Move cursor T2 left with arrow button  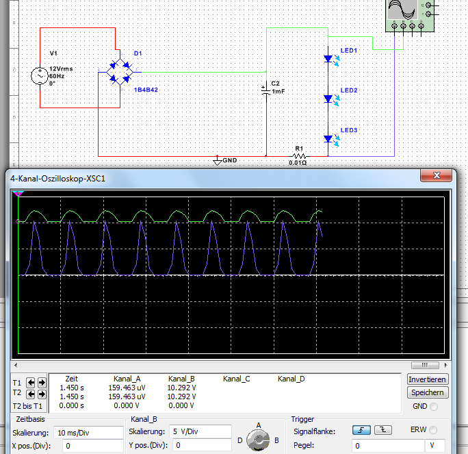30,394
